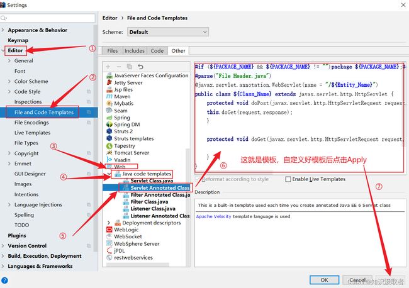The height and width of the screenshot is (288, 409).
Task: Click inside the template code editor
Action: tap(299, 118)
